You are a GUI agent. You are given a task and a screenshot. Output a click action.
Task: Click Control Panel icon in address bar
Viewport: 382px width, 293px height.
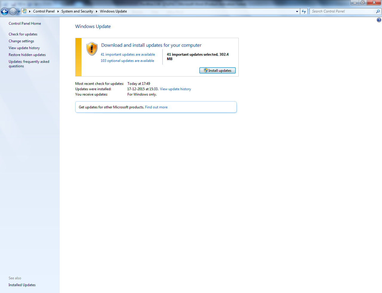(x=25, y=11)
